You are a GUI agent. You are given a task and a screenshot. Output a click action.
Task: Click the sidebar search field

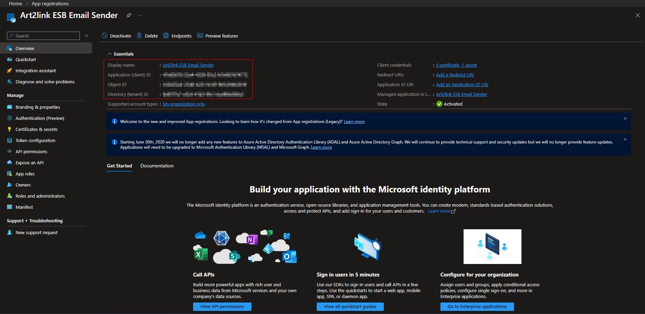coord(43,35)
